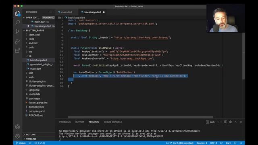
Task: Split the terminal panel
Action: pos(226,122)
